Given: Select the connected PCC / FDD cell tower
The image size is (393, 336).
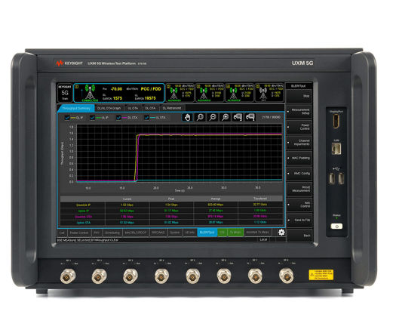Looking at the screenshot, I should pyautogui.click(x=90, y=93).
